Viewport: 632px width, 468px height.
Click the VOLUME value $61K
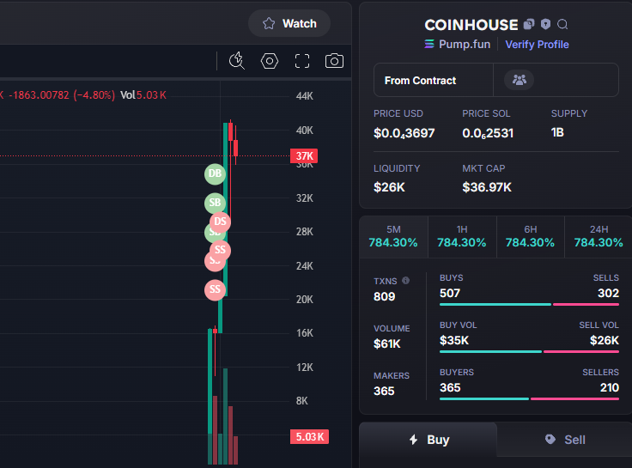coord(387,343)
